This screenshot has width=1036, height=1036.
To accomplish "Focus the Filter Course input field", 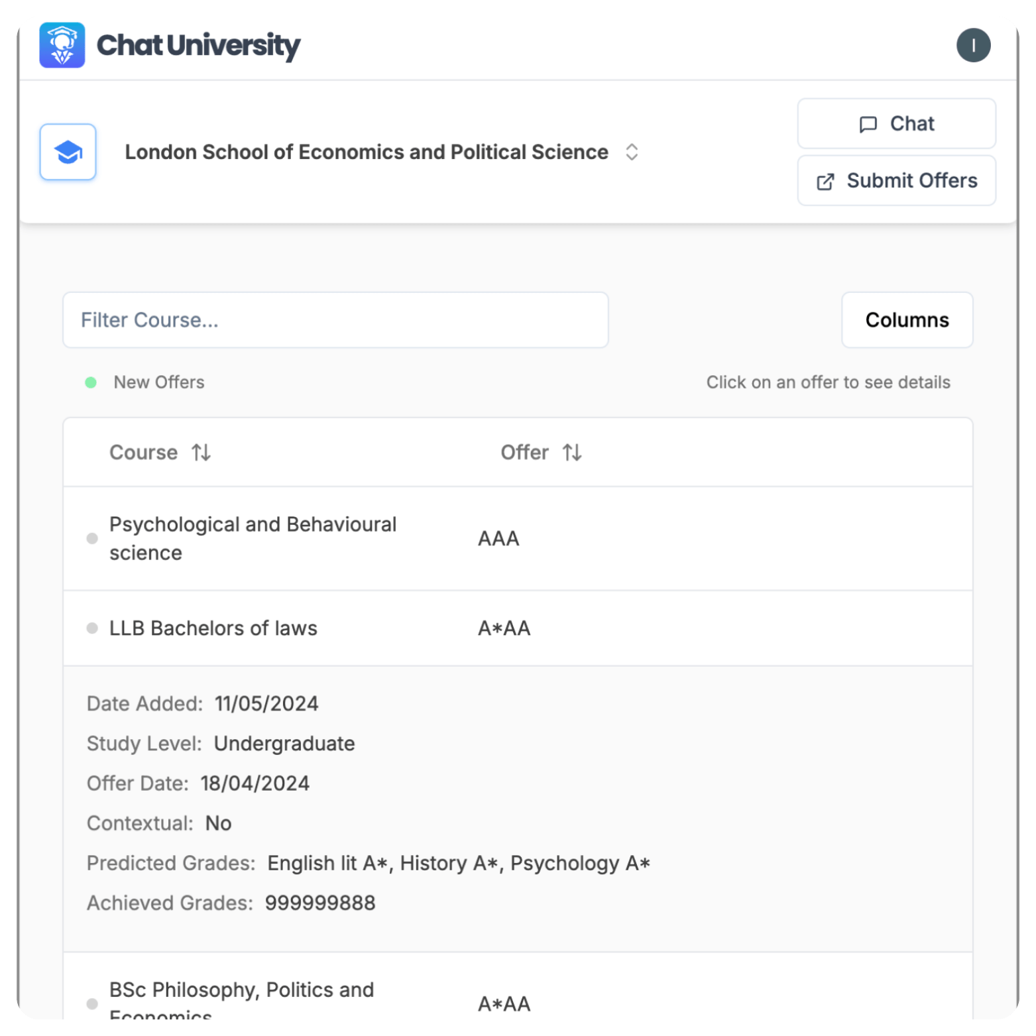I will coord(335,319).
